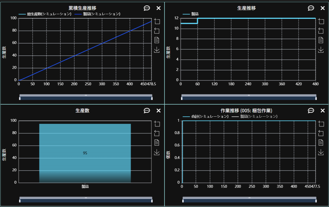Open comment icon on 作業推移 panel

pyautogui.click(x=311, y=111)
